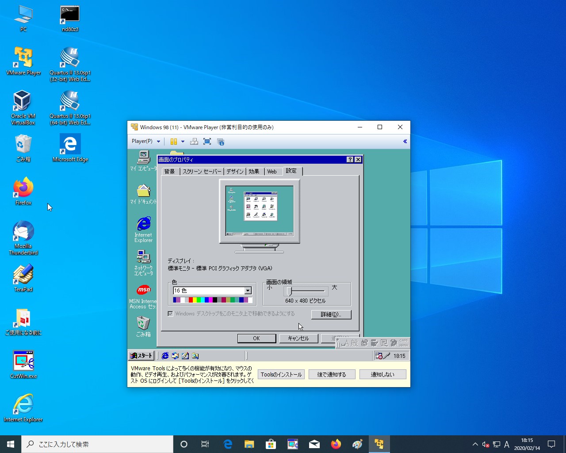Select ごみ箱 icon on Win98 desktop
566x453 pixels.
pos(143,326)
